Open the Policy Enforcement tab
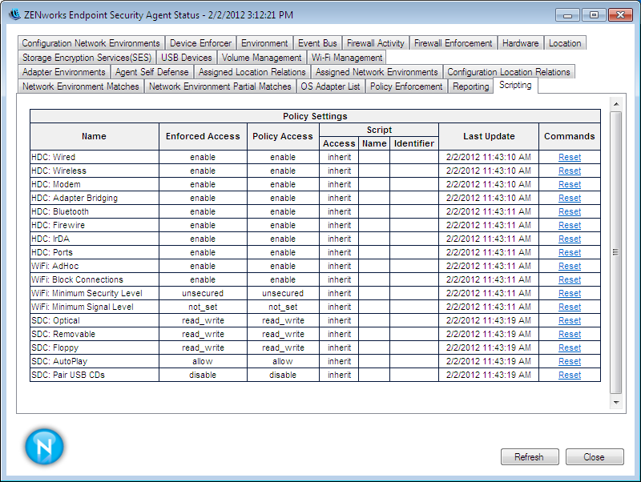Screen dimensions: 641x482 pos(406,86)
